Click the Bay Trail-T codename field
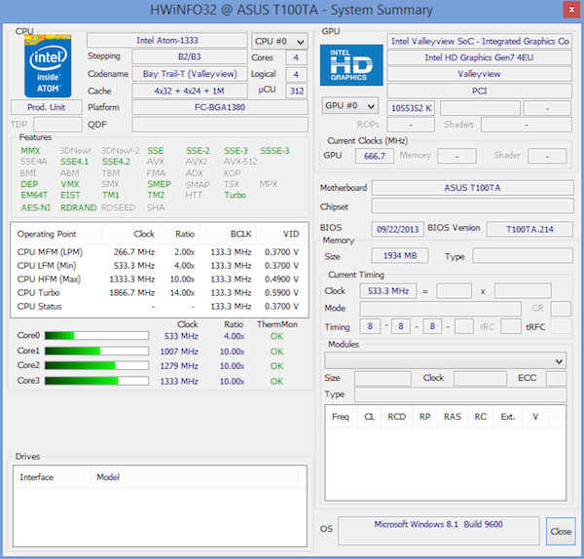584x559 pixels. 189,74
